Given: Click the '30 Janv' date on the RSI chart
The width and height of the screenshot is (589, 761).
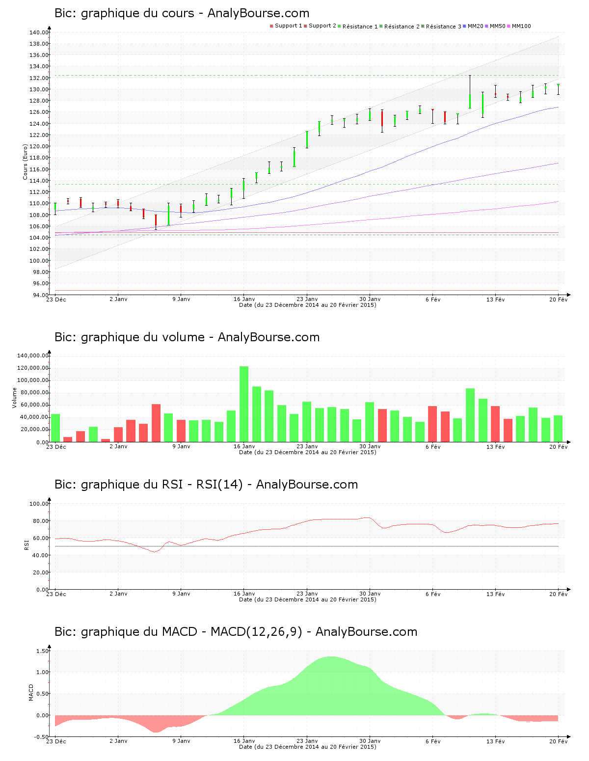Looking at the screenshot, I should coord(370,594).
